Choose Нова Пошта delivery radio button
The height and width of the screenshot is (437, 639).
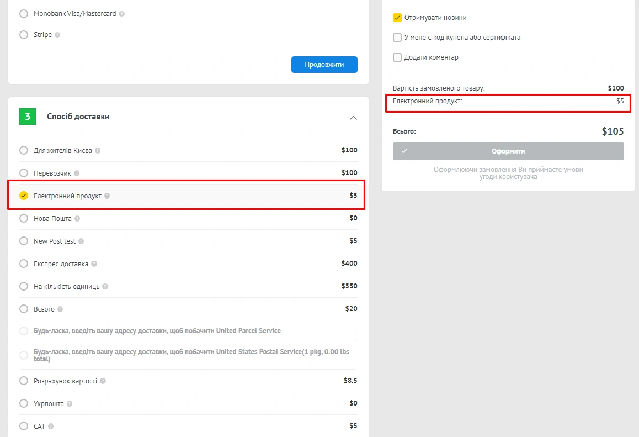pyautogui.click(x=24, y=218)
